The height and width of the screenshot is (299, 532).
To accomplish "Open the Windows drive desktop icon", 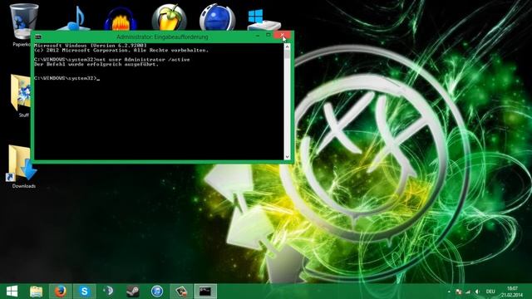I will 264,20.
